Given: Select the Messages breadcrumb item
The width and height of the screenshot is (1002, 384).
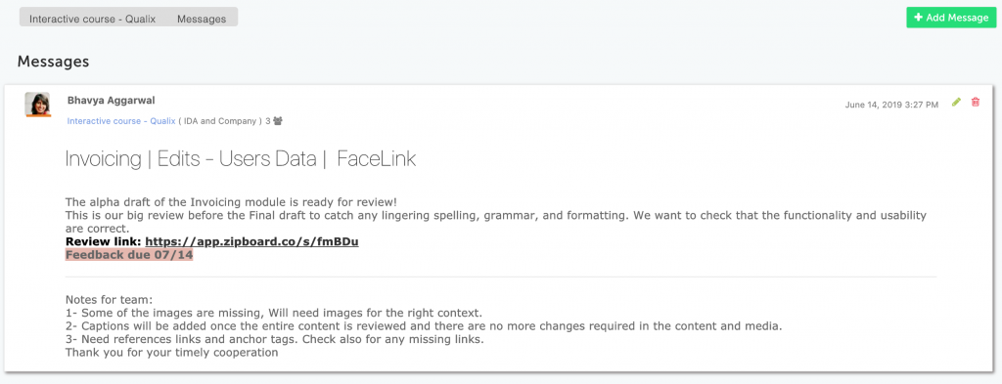Looking at the screenshot, I should pos(202,20).
